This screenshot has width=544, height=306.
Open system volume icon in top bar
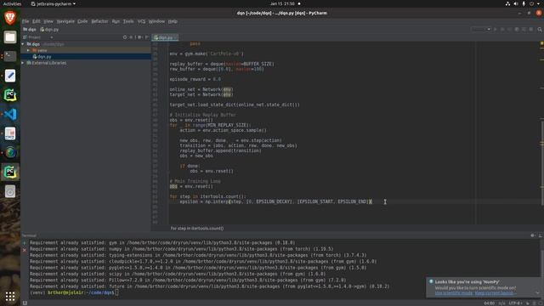tap(516, 3)
